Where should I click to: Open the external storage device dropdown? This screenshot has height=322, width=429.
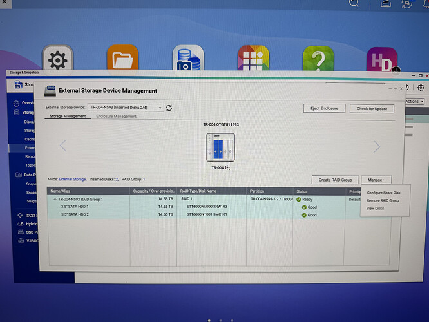click(x=126, y=108)
